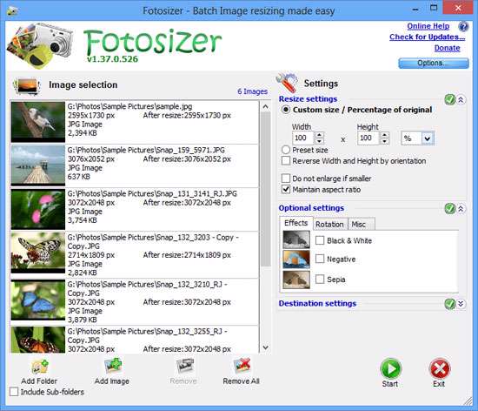Increase Width with the up arrow

(319, 135)
